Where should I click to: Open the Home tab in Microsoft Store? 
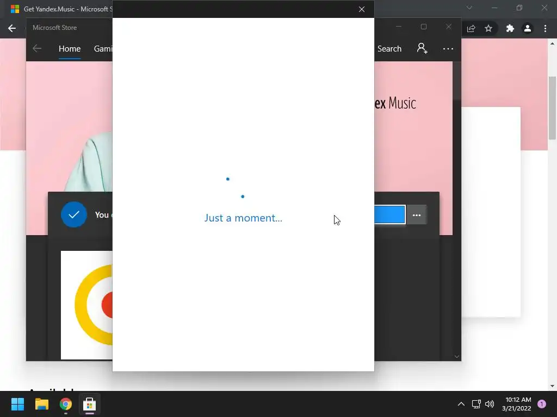[70, 48]
